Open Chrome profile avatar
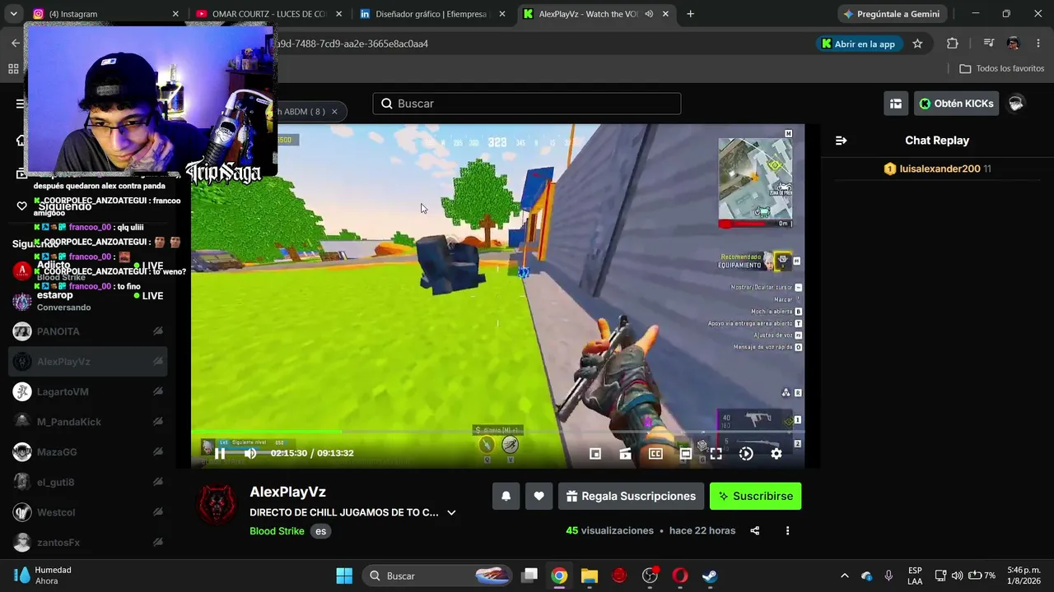The width and height of the screenshot is (1054, 592). tap(1013, 44)
